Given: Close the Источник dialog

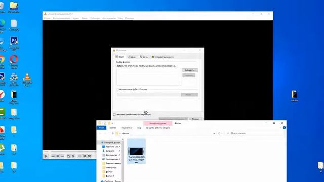Looking at the screenshot, I should click(200, 50).
